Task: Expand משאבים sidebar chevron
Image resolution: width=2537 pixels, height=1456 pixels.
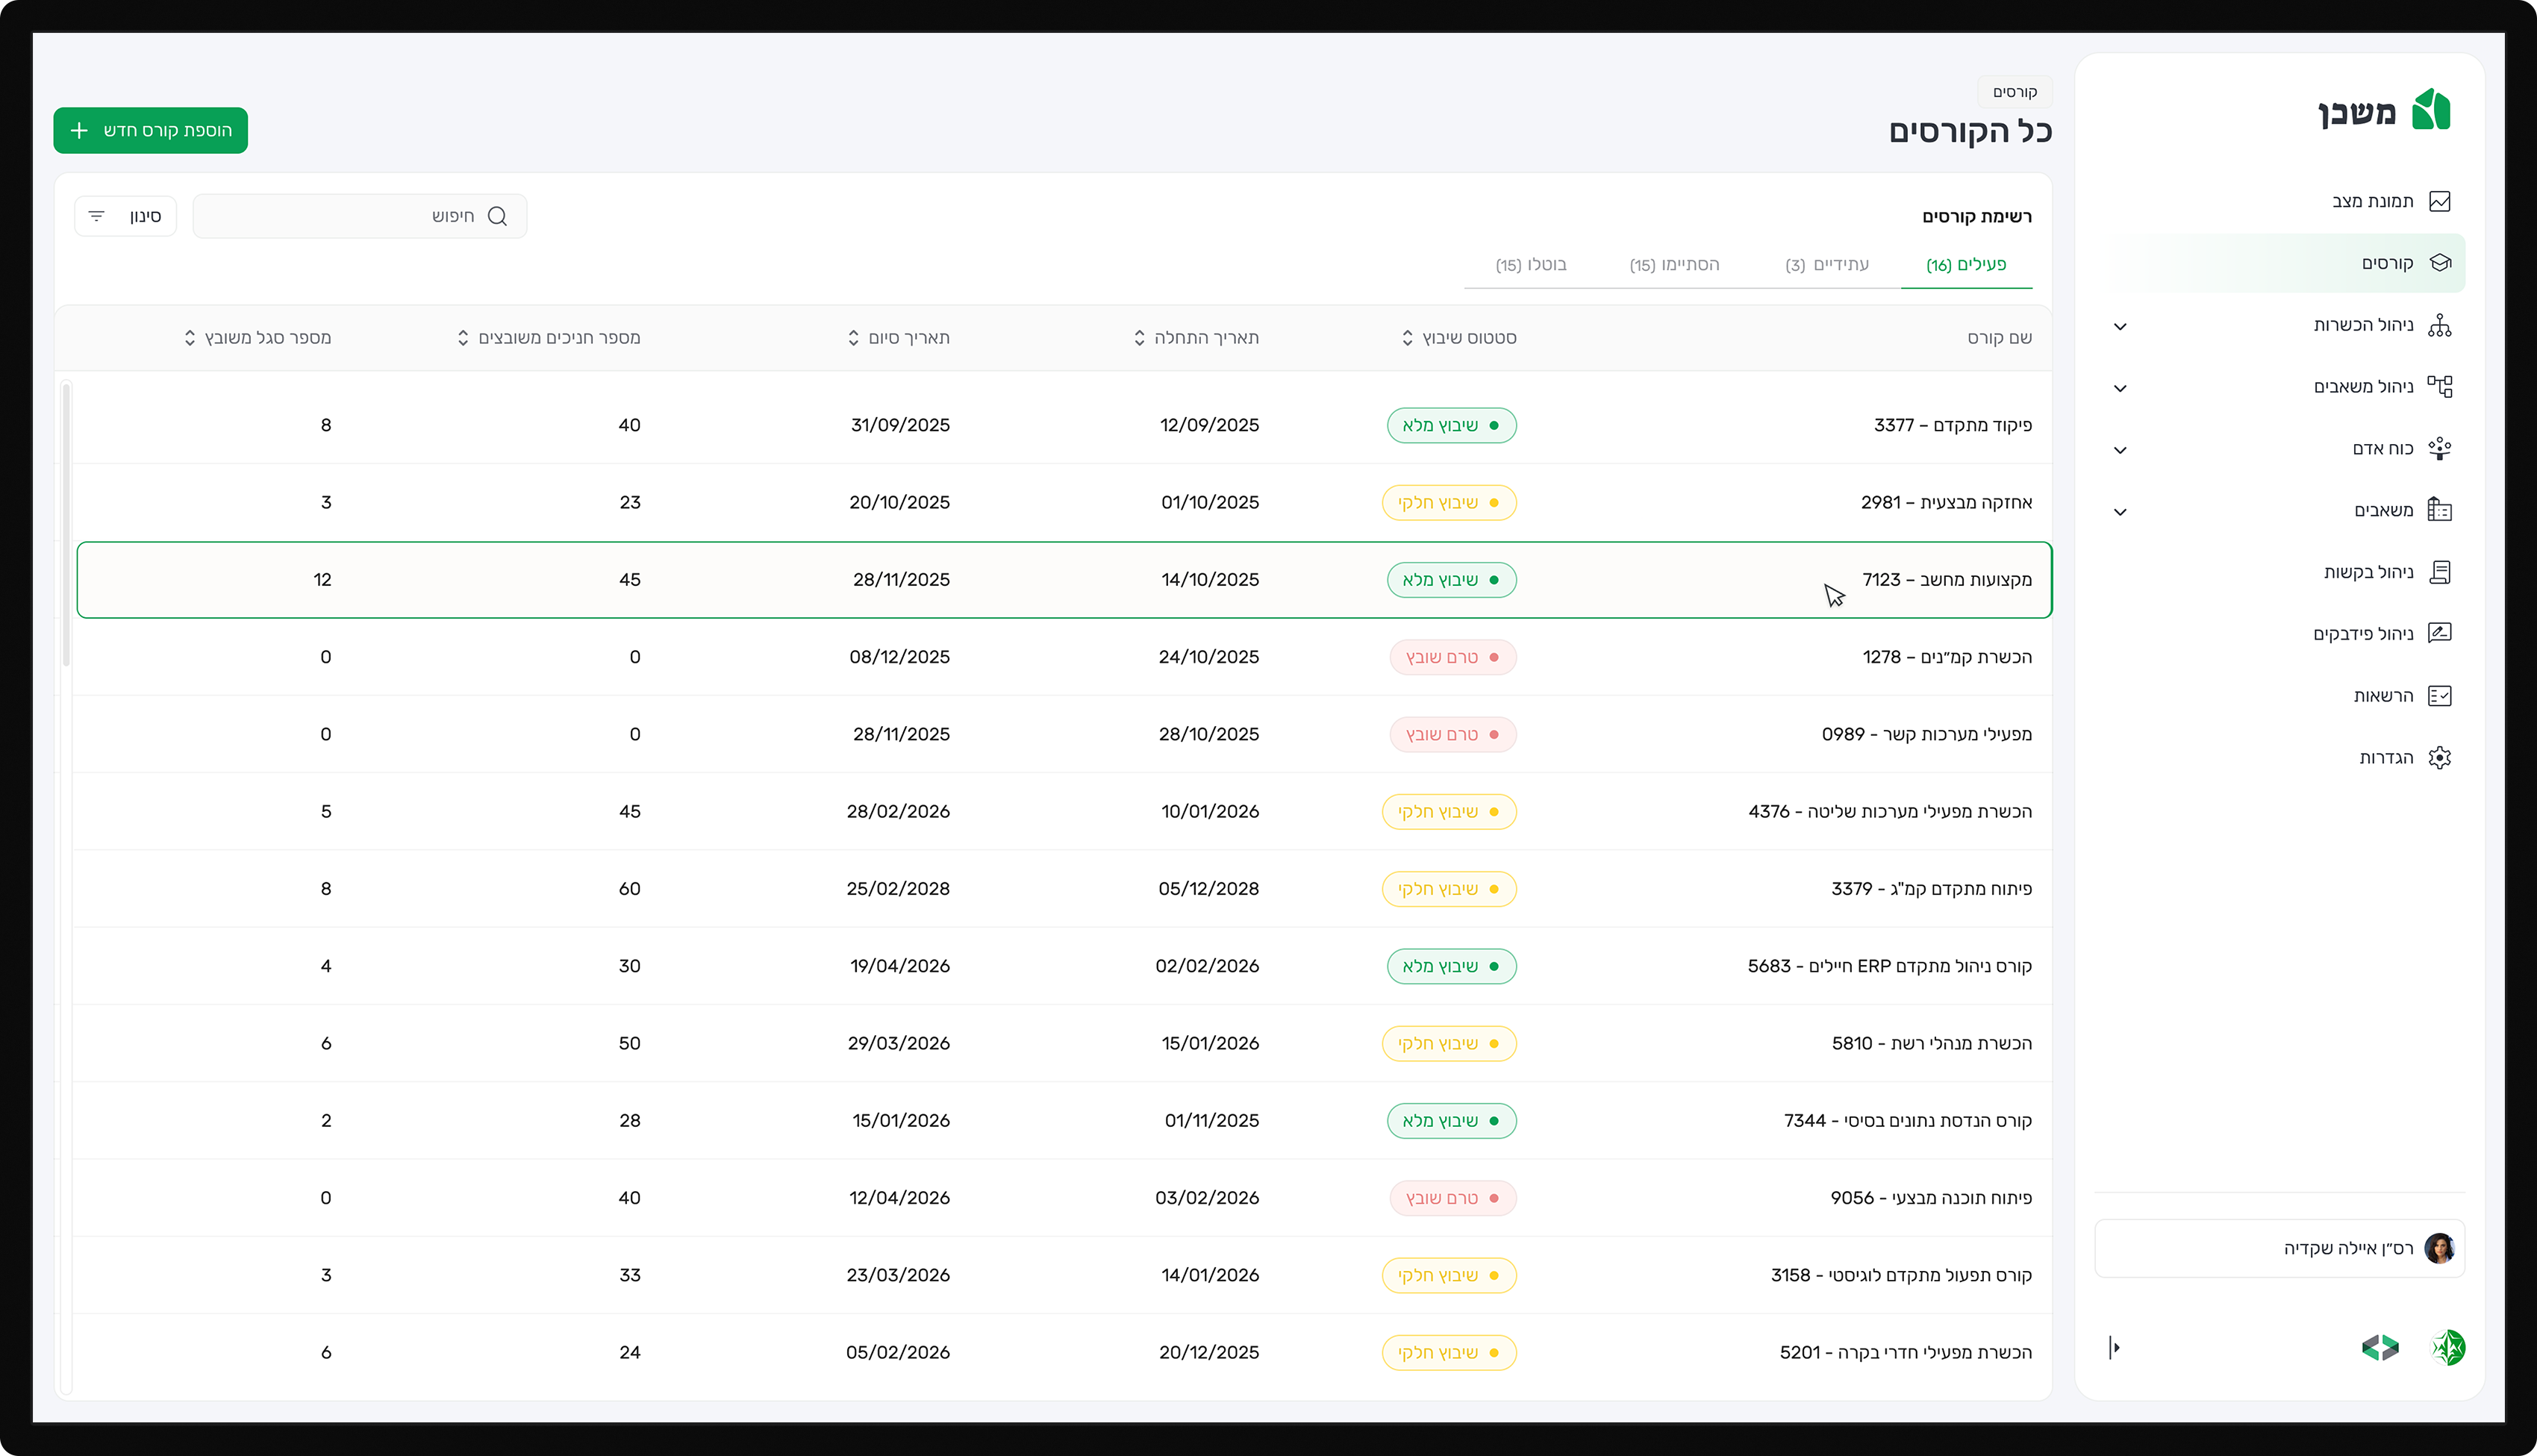Action: coord(2120,512)
